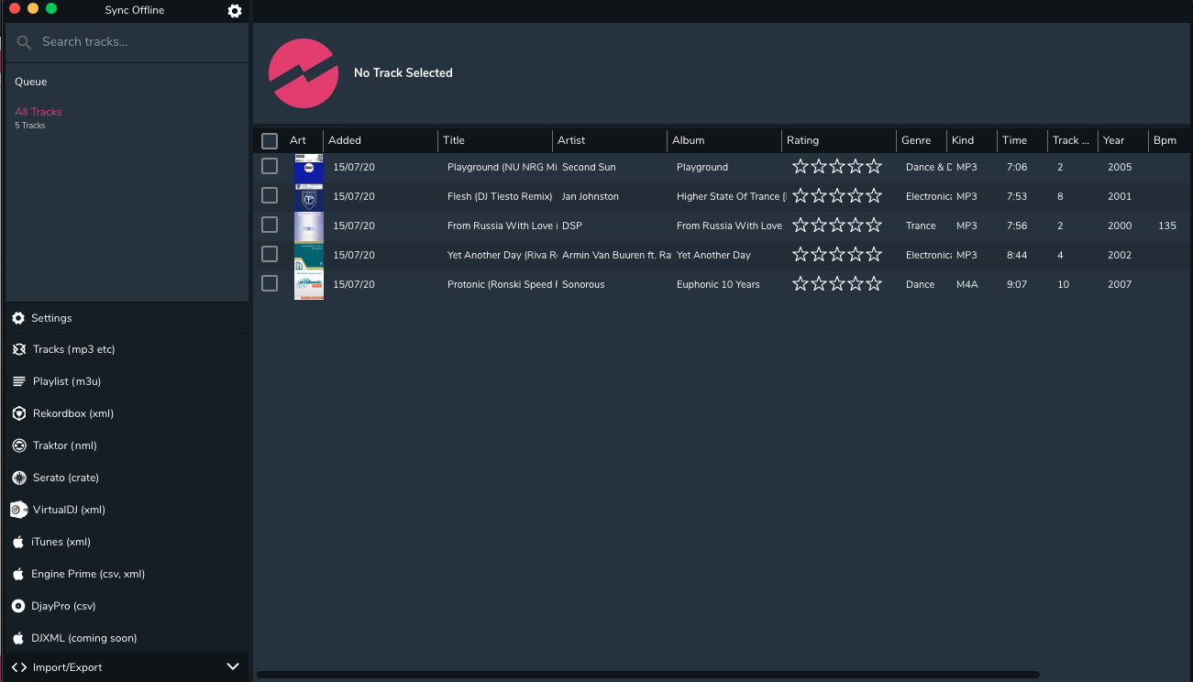
Task: Open the Settings entry in sidebar
Action: pyautogui.click(x=51, y=318)
